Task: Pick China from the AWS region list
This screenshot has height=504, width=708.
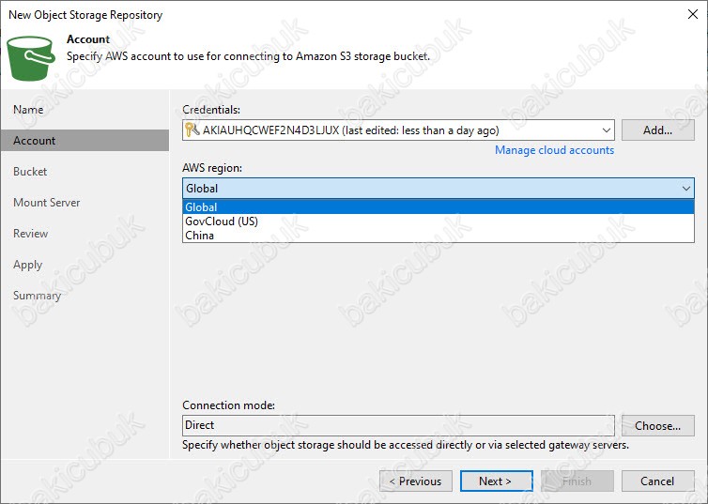Action: (438, 235)
